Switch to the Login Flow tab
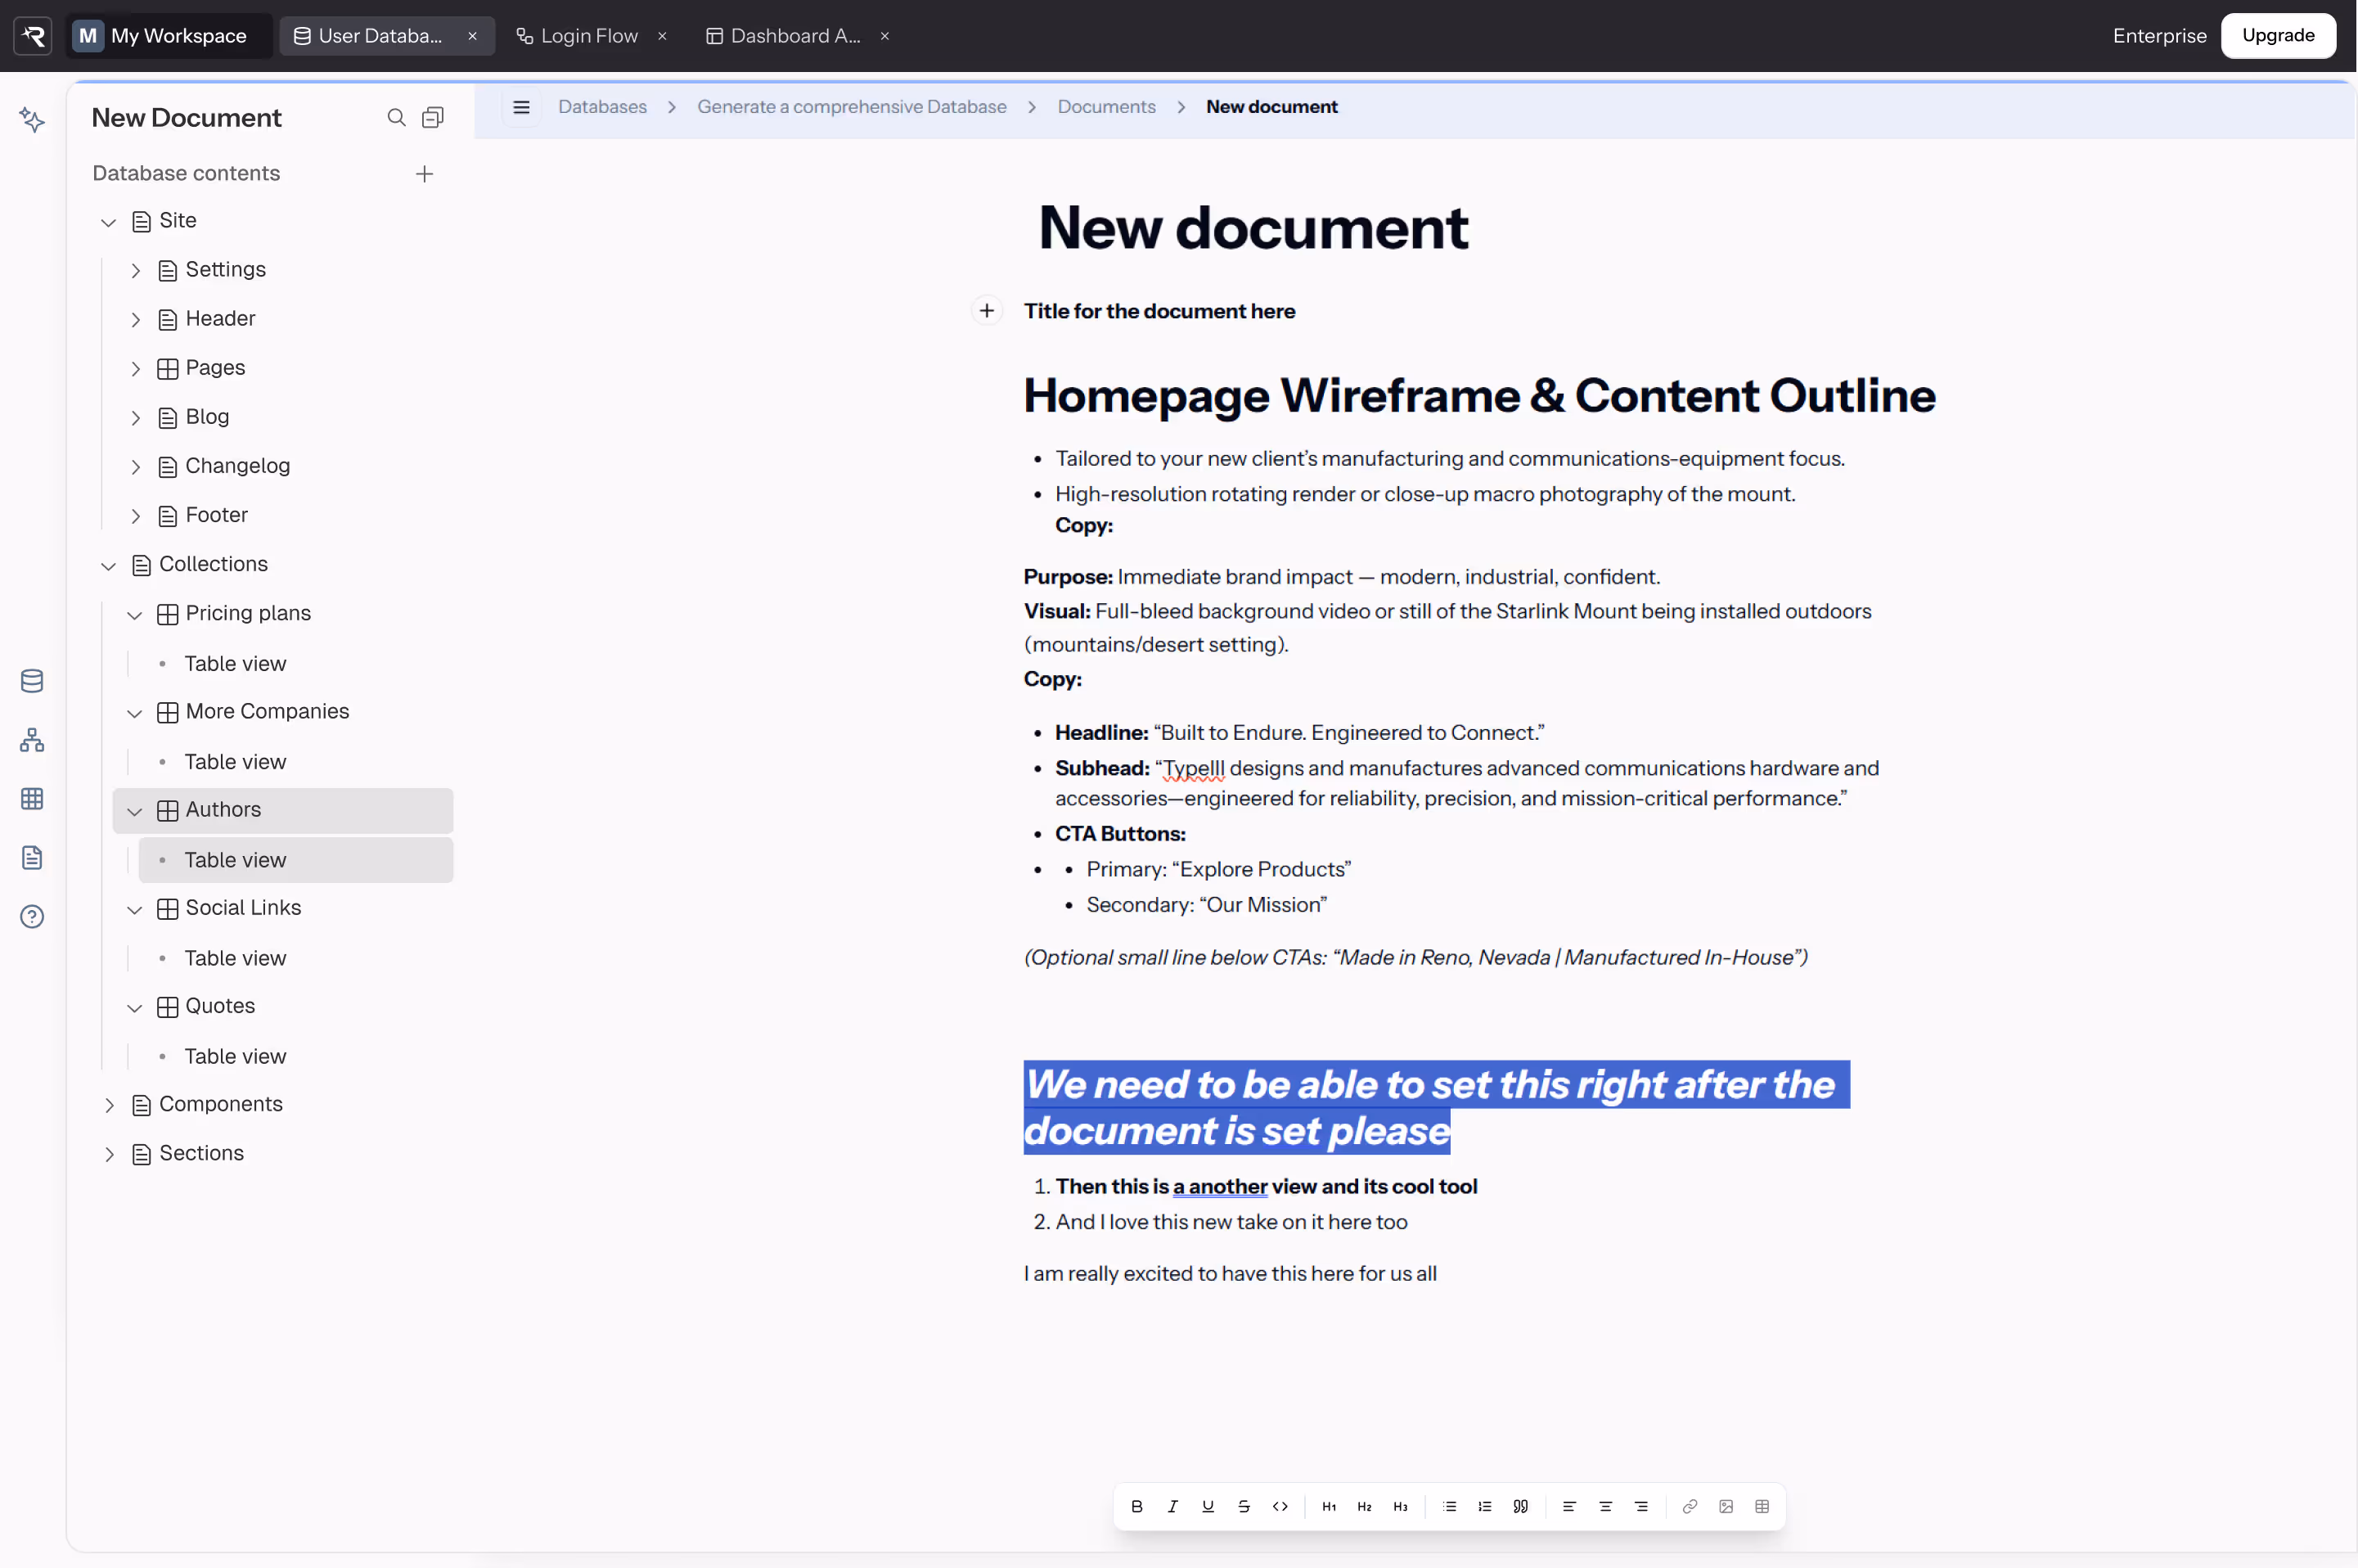2358x1568 pixels. coord(587,36)
